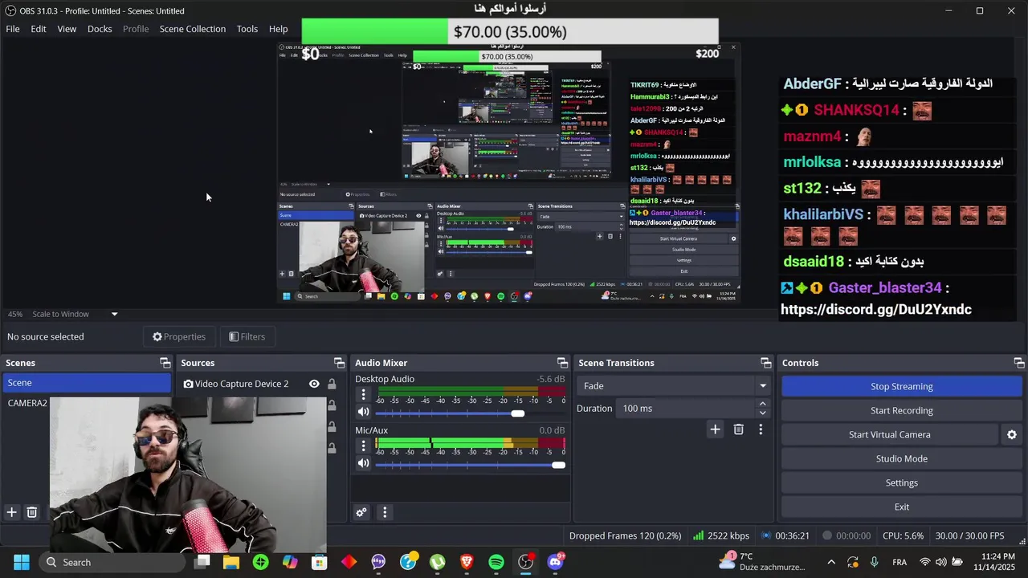Open virtual camera settings gear
This screenshot has width=1028, height=578.
[x=1012, y=434]
